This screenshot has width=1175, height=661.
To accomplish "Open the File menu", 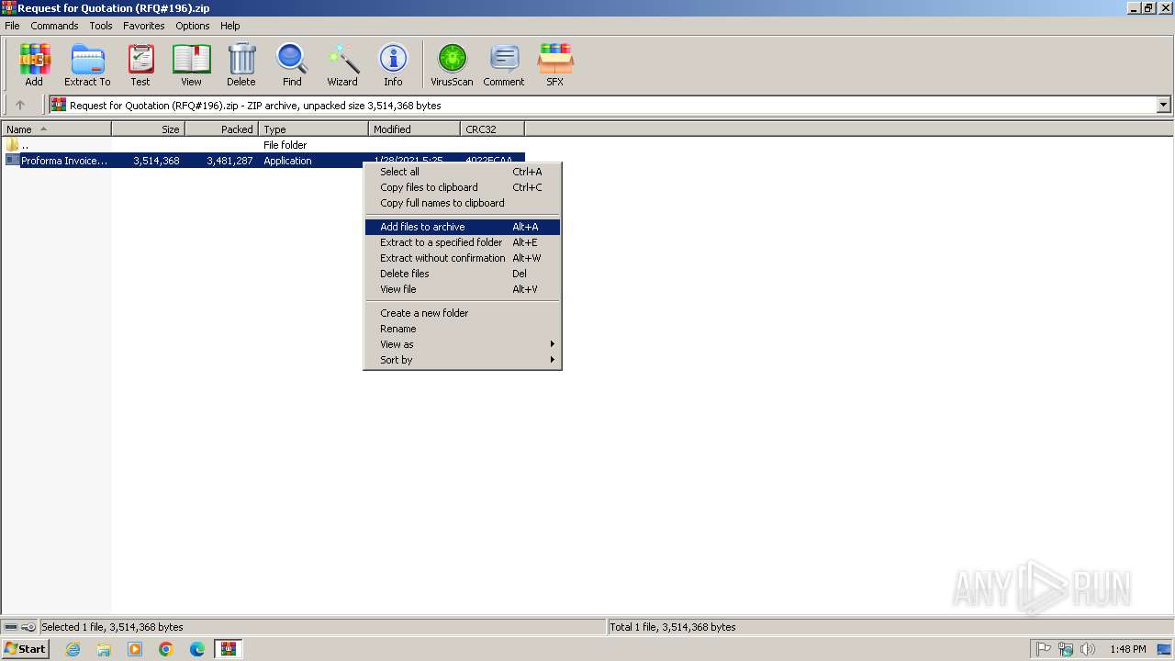I will [x=12, y=26].
